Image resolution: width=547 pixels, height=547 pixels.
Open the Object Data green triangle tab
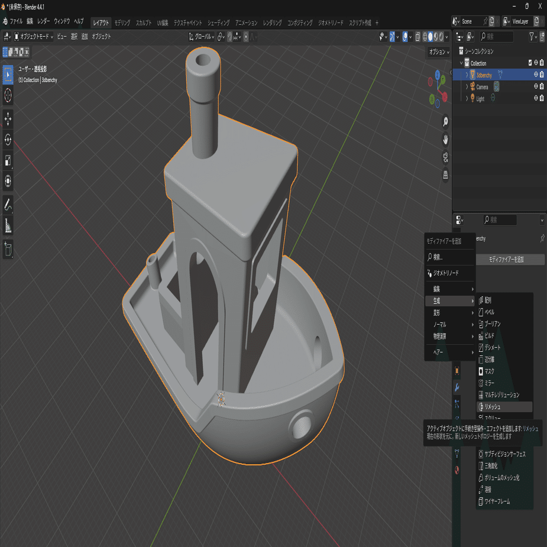457,454
